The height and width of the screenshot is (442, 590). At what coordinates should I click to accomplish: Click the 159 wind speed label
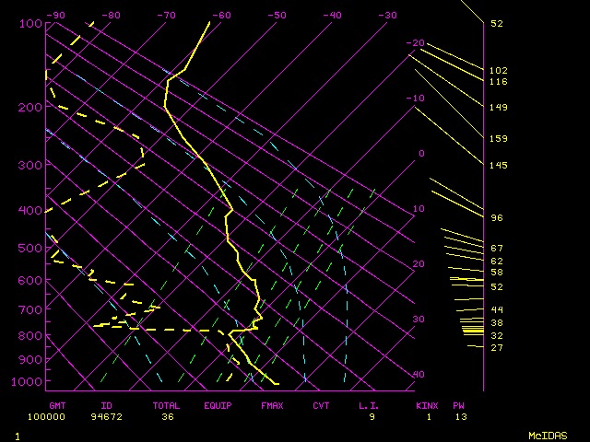click(x=499, y=139)
